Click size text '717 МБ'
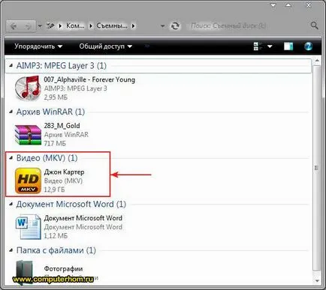This screenshot has width=326, height=290. (x=55, y=143)
